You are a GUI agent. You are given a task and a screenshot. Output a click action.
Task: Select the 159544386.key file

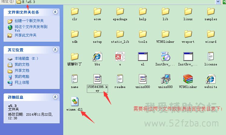click(97, 79)
